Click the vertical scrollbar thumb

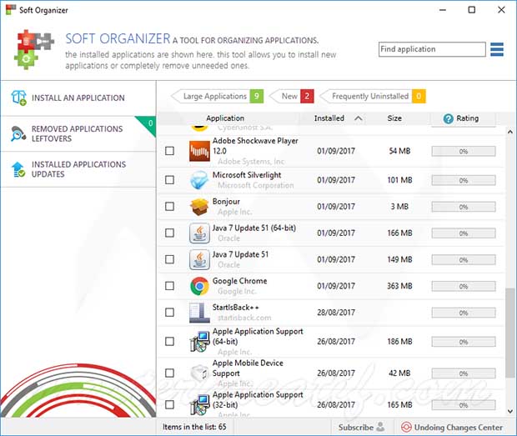(510, 333)
